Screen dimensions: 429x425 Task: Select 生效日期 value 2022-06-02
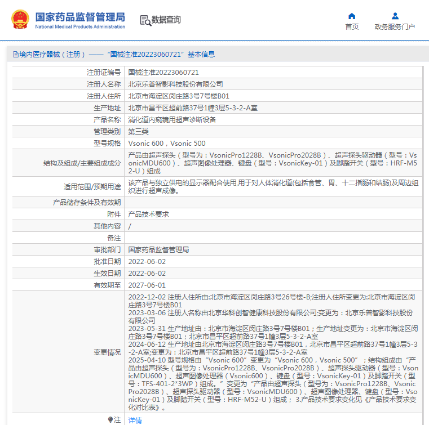(147, 273)
